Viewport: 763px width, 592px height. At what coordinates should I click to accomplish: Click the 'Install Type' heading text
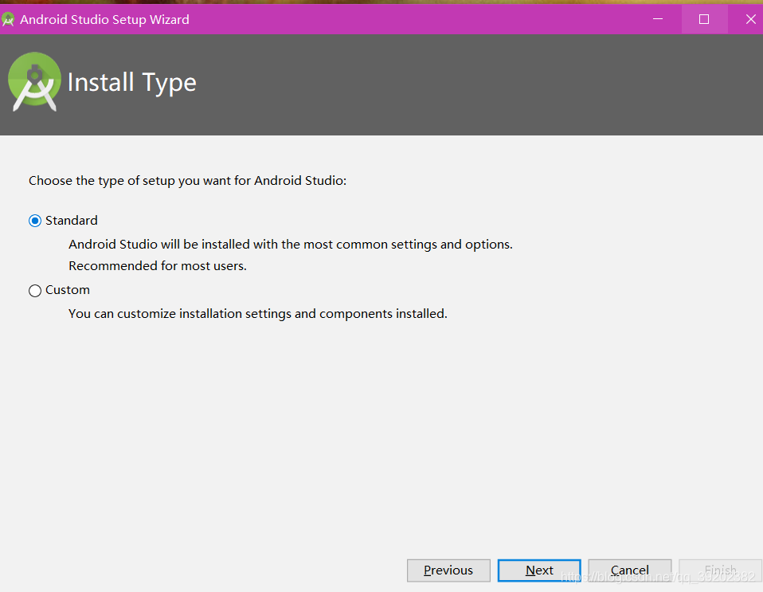pos(132,82)
